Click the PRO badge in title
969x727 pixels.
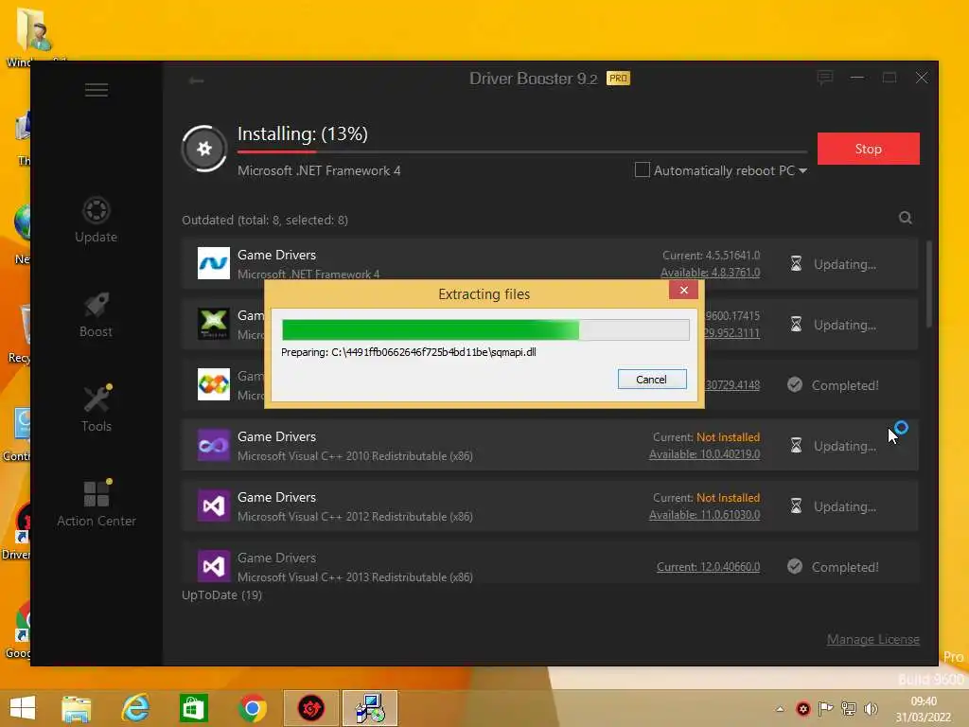[x=618, y=78]
